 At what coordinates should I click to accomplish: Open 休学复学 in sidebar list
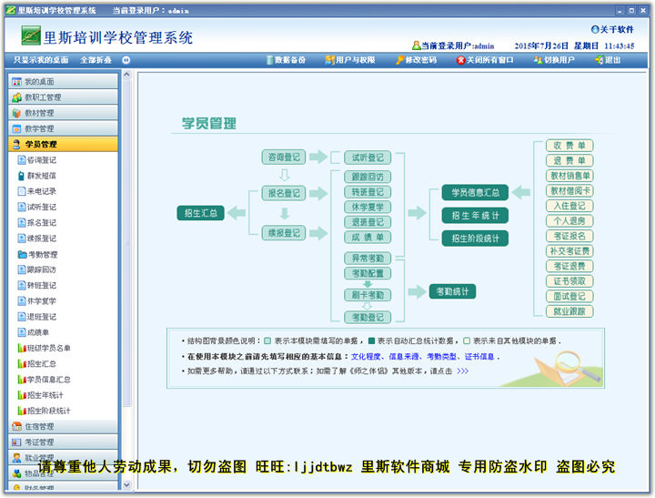[x=36, y=301]
